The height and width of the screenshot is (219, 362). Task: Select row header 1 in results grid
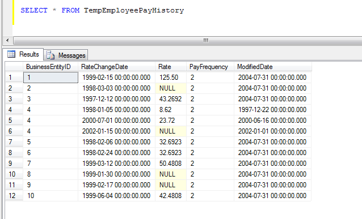pos(14,78)
